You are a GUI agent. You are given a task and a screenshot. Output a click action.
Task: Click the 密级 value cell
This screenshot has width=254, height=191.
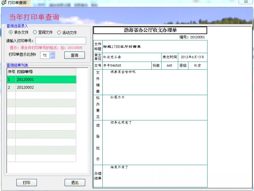pyautogui.click(x=198, y=65)
